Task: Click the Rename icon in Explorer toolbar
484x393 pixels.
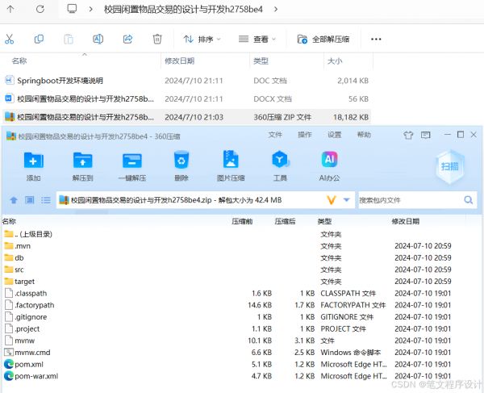Action: [x=98, y=40]
